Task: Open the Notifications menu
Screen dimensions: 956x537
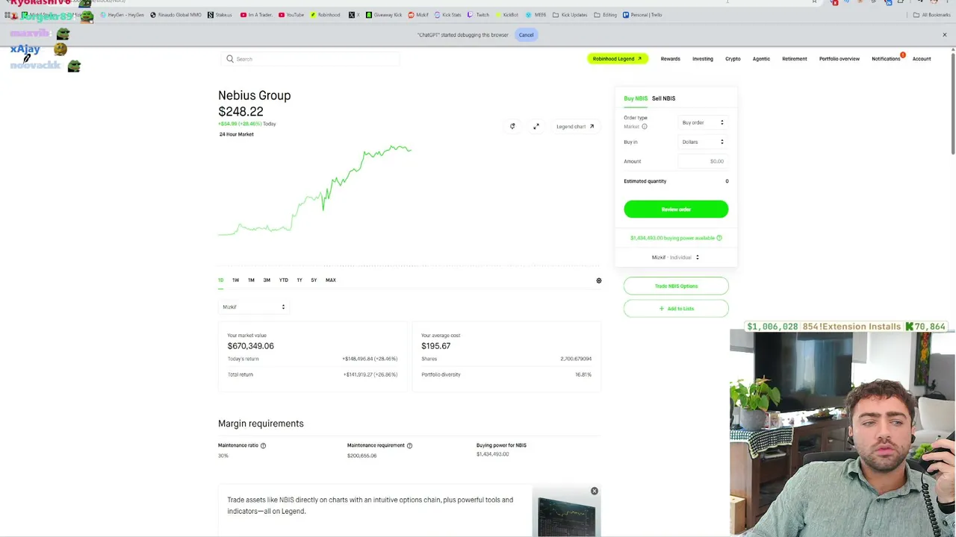Action: pyautogui.click(x=886, y=59)
